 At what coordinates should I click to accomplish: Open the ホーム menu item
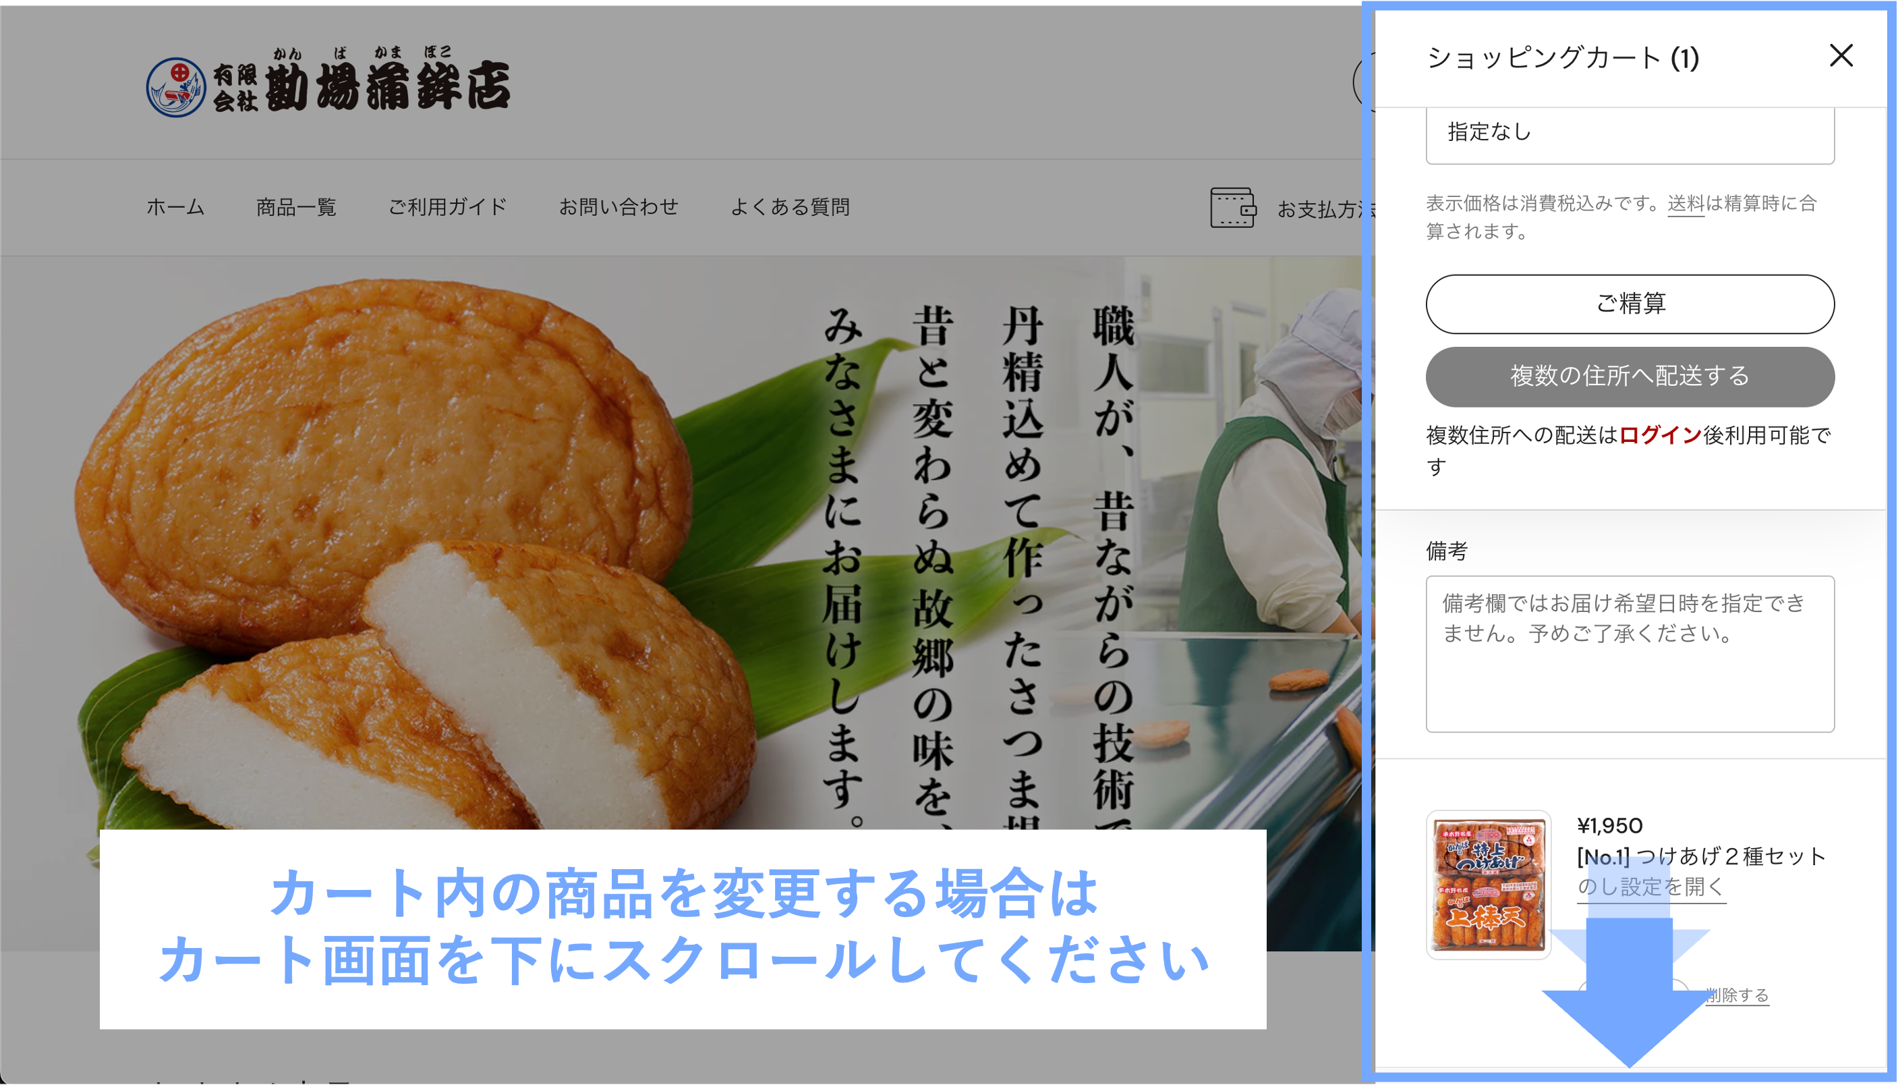(175, 207)
